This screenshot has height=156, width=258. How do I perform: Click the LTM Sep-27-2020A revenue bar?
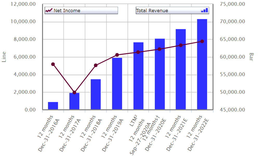click(x=138, y=76)
